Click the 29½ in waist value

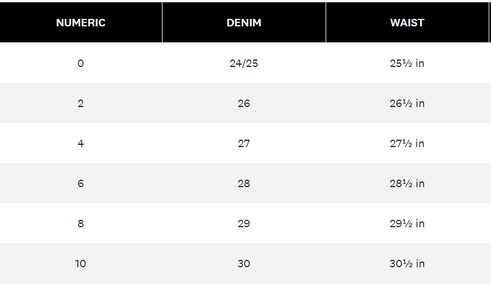click(x=407, y=224)
